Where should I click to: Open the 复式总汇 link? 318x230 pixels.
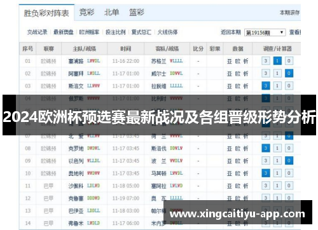point(141,32)
